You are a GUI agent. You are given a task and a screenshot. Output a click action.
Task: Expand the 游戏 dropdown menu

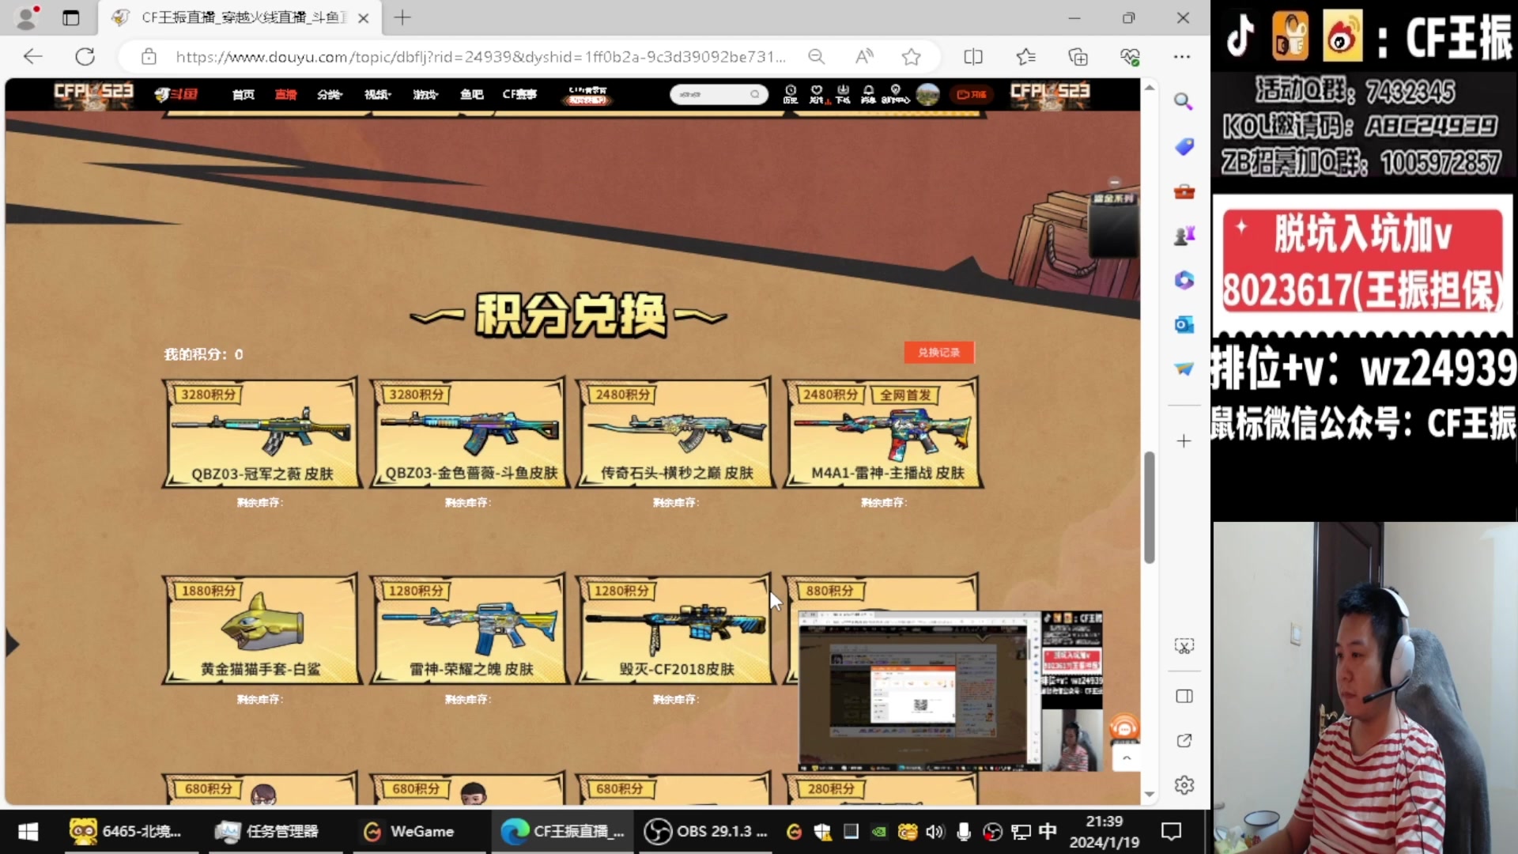click(425, 95)
